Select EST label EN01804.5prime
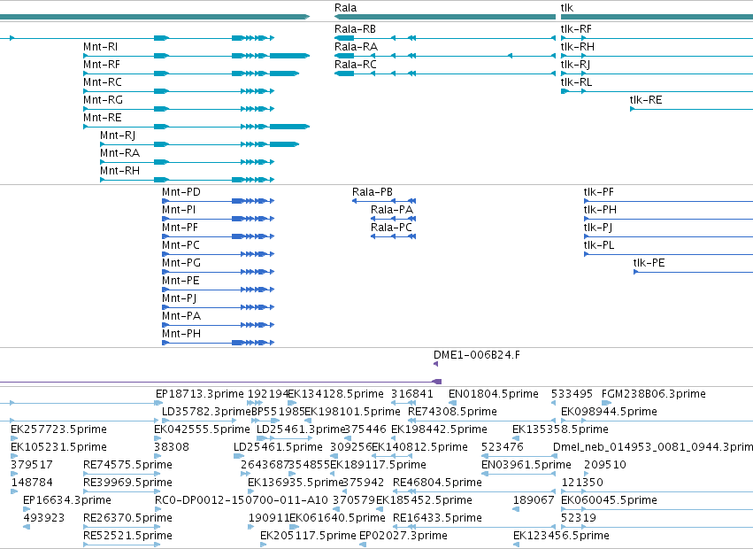The image size is (753, 549). pos(494,394)
